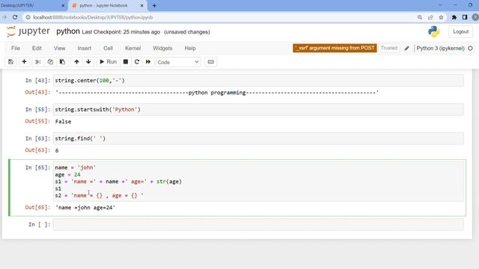
Task: Click the Logout button
Action: coord(461,31)
